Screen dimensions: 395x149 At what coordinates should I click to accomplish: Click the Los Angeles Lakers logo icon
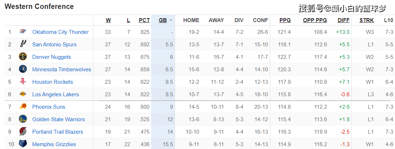click(23, 94)
